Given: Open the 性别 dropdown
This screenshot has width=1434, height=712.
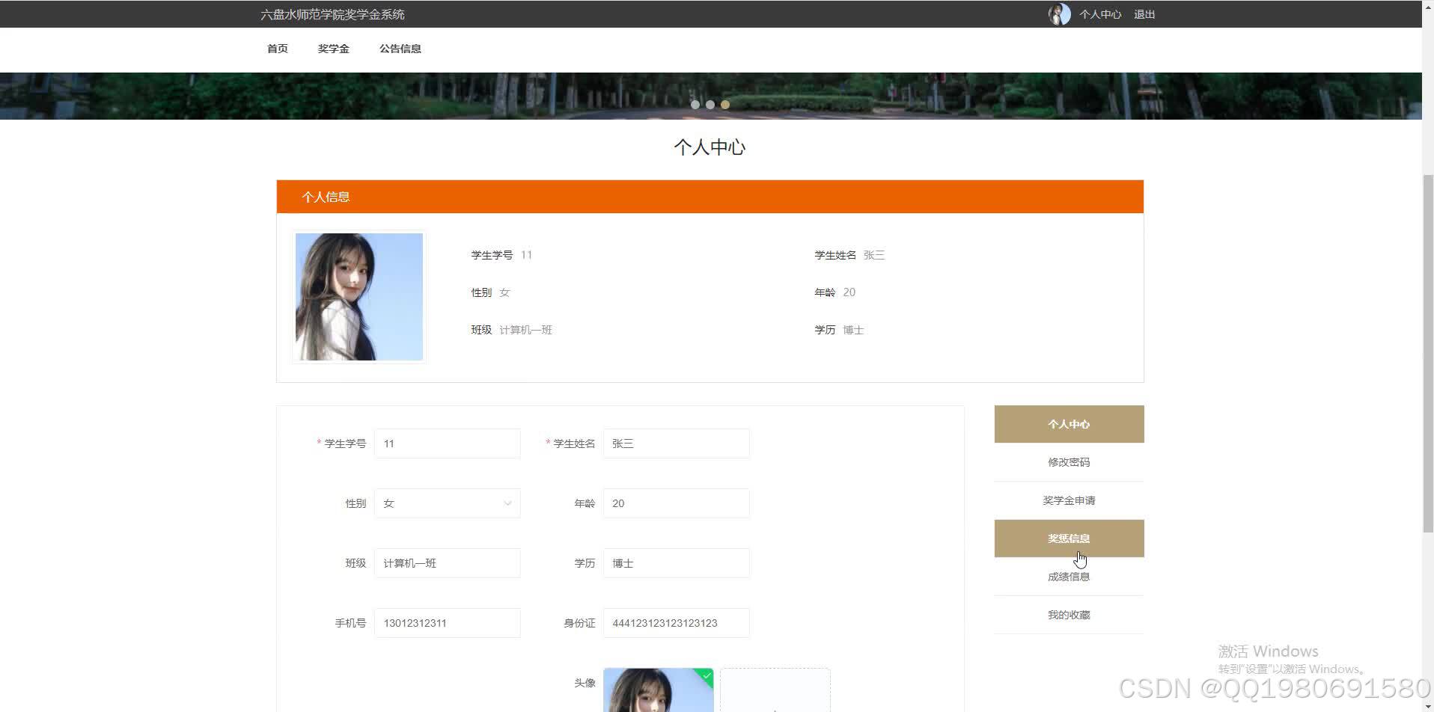Looking at the screenshot, I should [448, 503].
